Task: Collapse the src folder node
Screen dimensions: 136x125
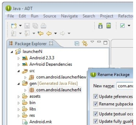Action: 18,71
